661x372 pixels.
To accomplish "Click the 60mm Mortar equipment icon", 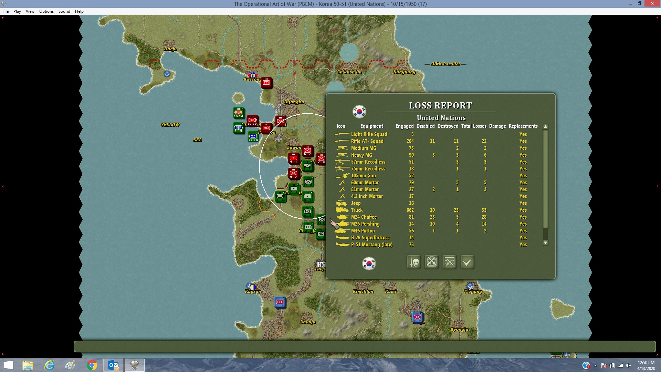I will tap(342, 183).
